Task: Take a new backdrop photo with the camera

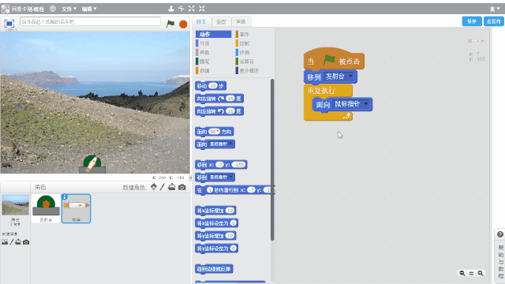Action: tap(26, 242)
